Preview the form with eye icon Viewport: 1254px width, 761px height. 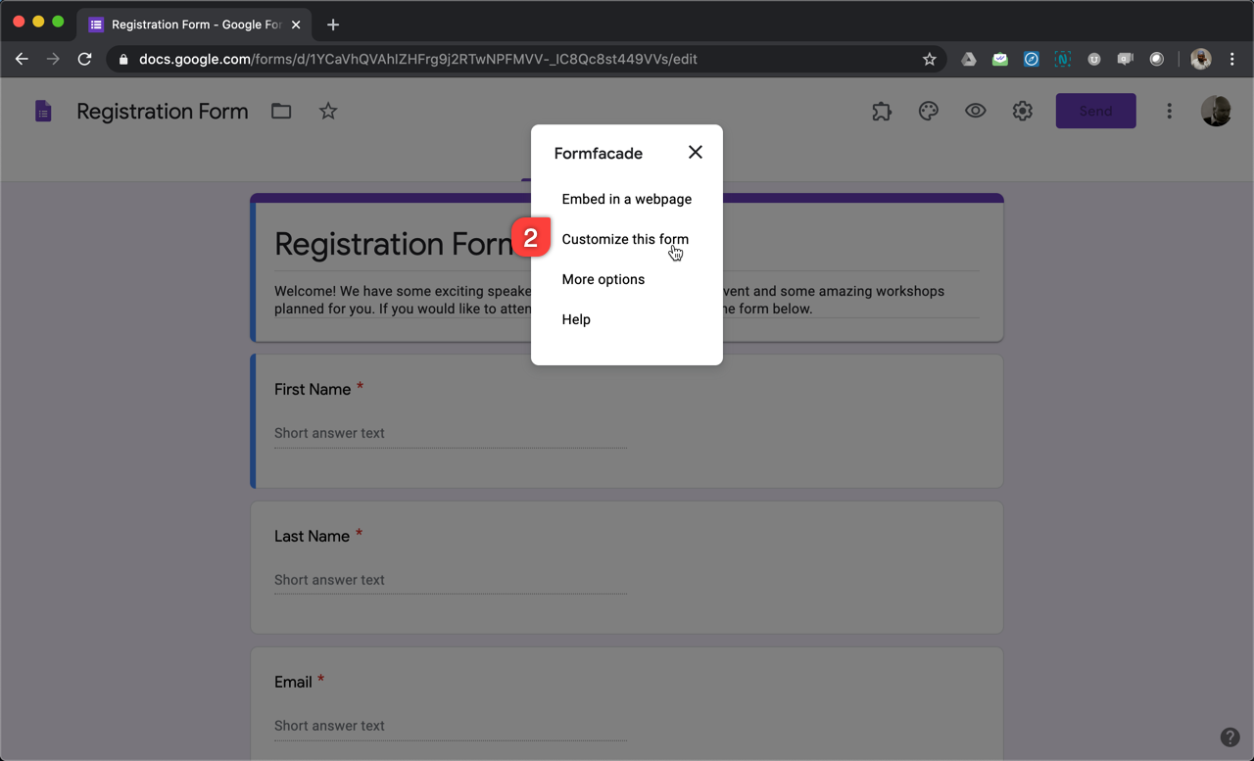975,112
